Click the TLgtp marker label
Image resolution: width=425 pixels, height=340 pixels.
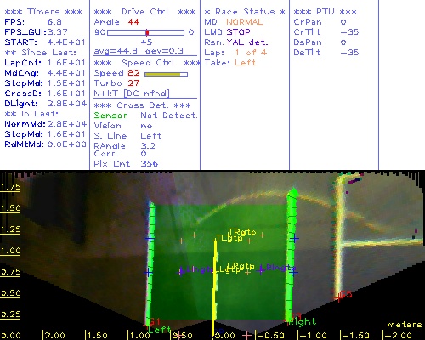pyautogui.click(x=229, y=238)
